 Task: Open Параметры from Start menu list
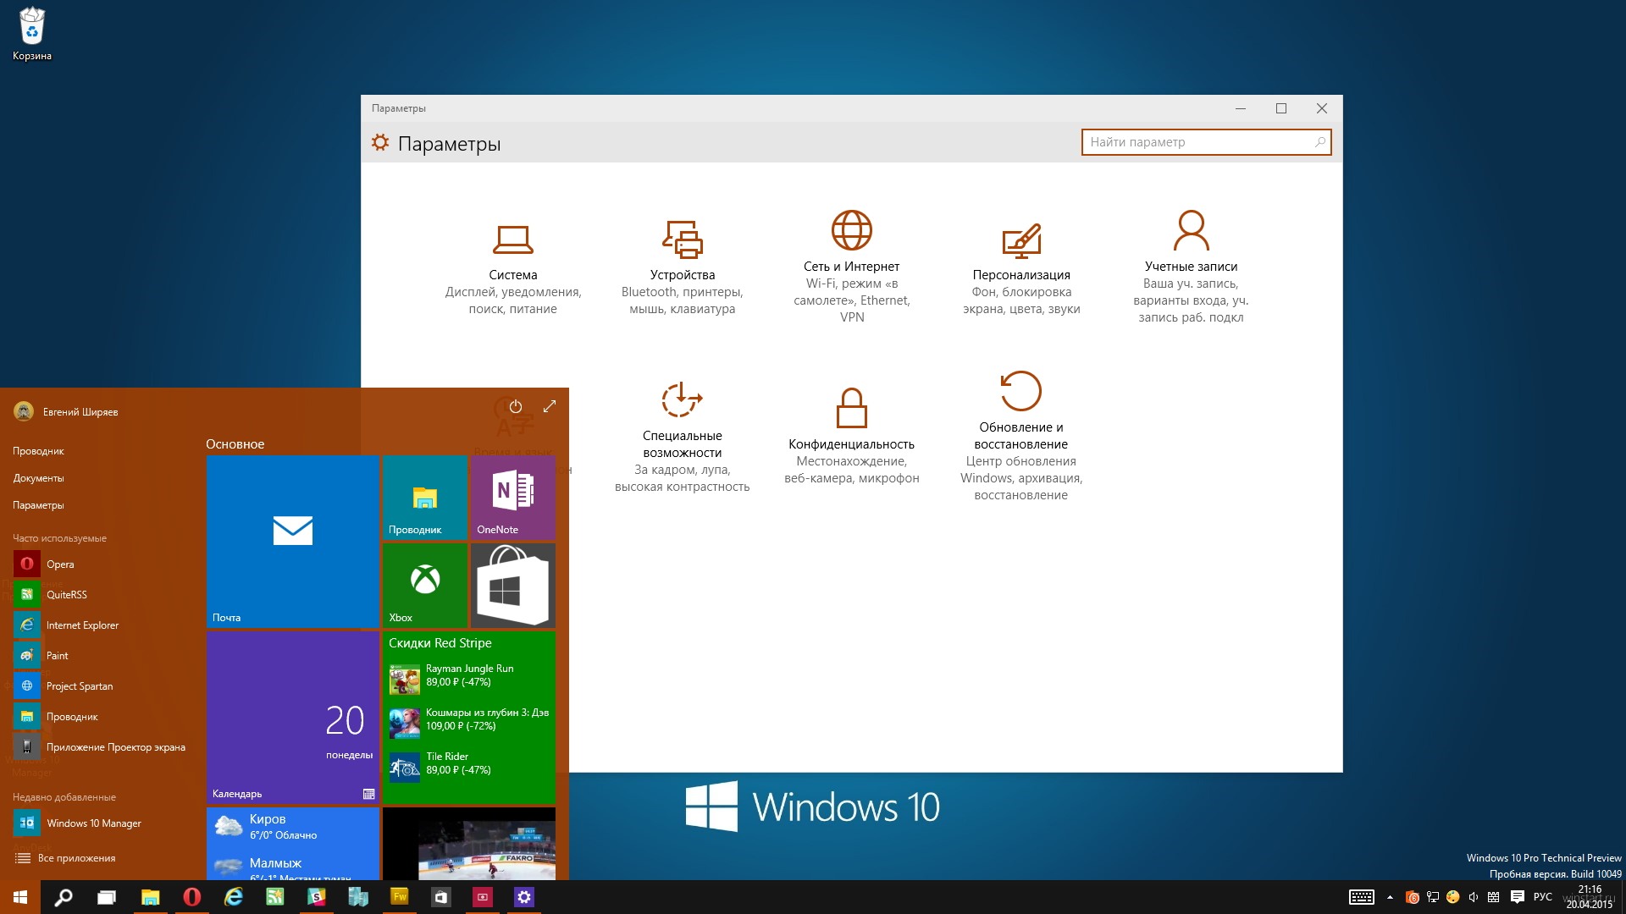39,505
